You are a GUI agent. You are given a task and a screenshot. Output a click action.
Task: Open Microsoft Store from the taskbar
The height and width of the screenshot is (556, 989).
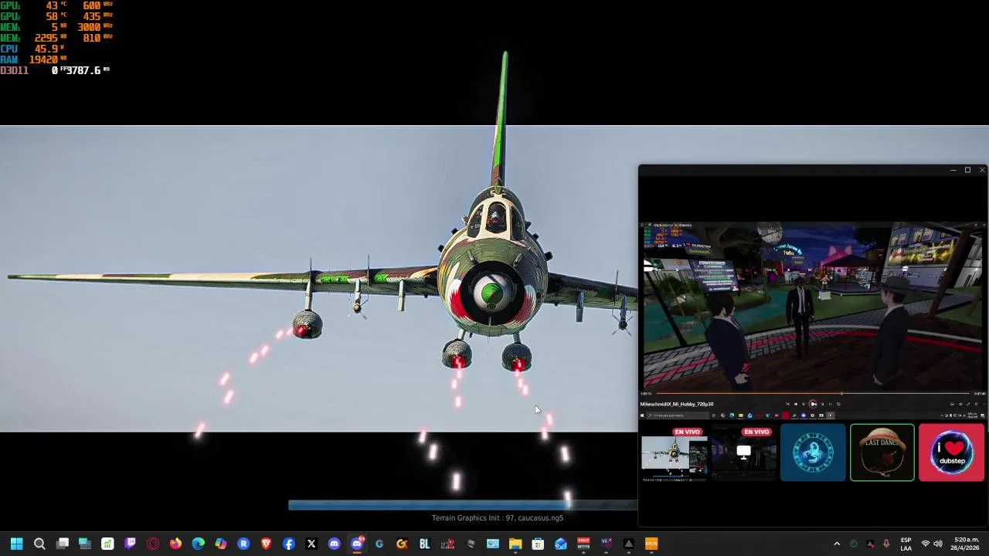(x=538, y=544)
